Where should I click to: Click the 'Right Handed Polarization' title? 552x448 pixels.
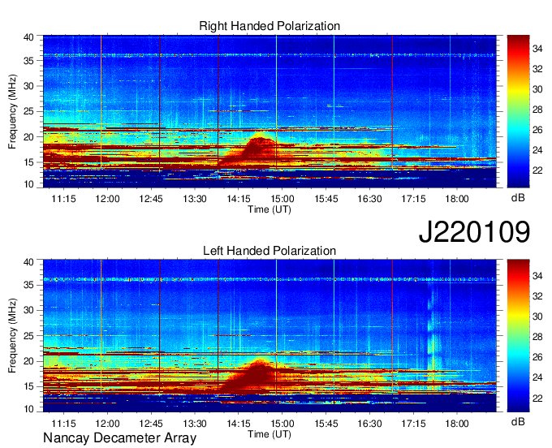[x=270, y=26]
